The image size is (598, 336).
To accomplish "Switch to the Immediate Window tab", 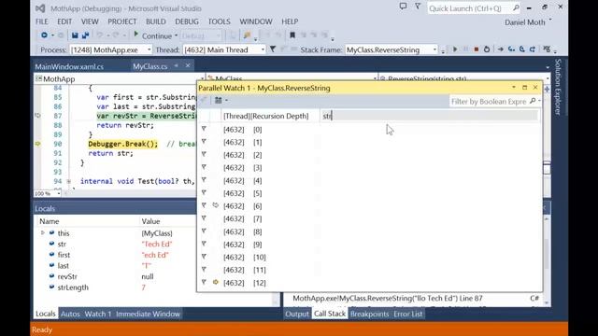I will (148, 314).
